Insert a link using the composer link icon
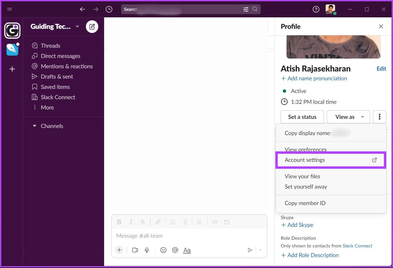The width and height of the screenshot is (393, 268). pyautogui.click(x=158, y=222)
